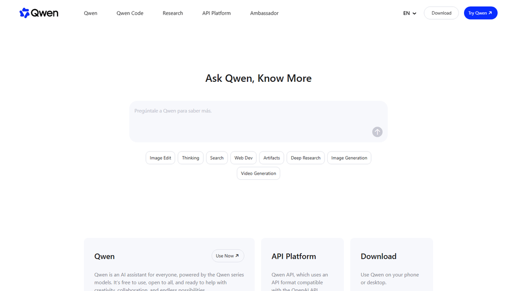Open the Qwen Code navigation item
Viewport: 517px width, 291px height.
[x=130, y=13]
